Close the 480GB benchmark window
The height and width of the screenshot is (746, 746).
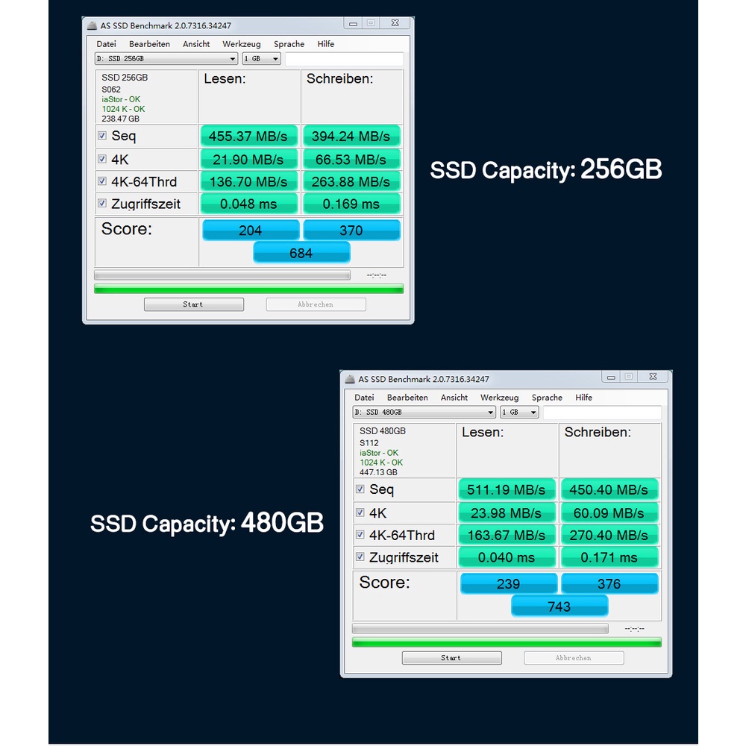click(653, 376)
